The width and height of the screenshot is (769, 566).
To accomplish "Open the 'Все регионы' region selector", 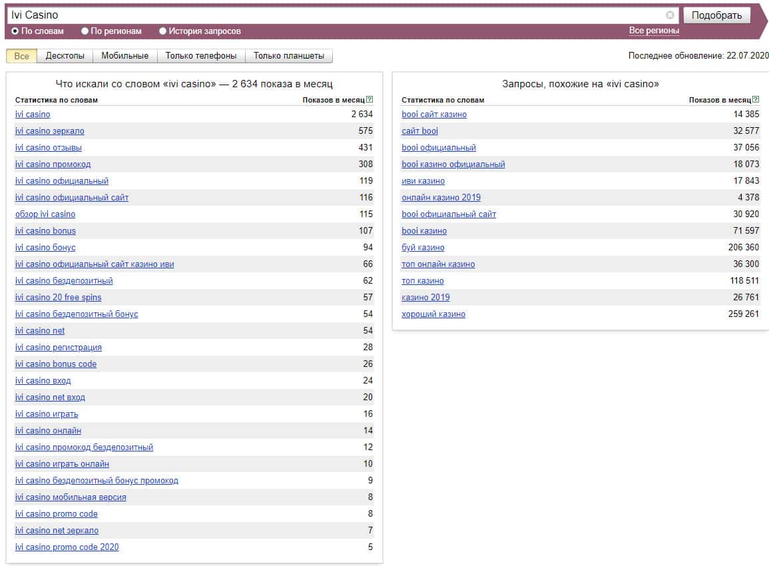I will 654,31.
